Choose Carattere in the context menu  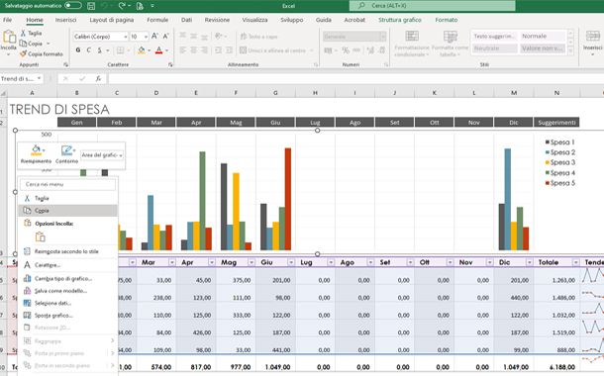(67, 265)
